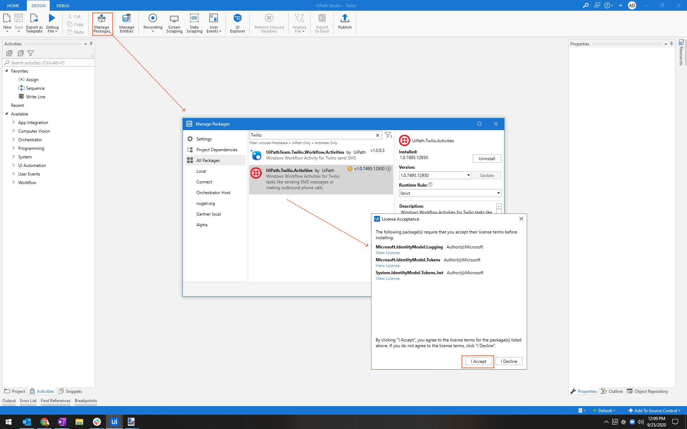Click the I Accept button
The width and height of the screenshot is (687, 429).
pyautogui.click(x=478, y=361)
